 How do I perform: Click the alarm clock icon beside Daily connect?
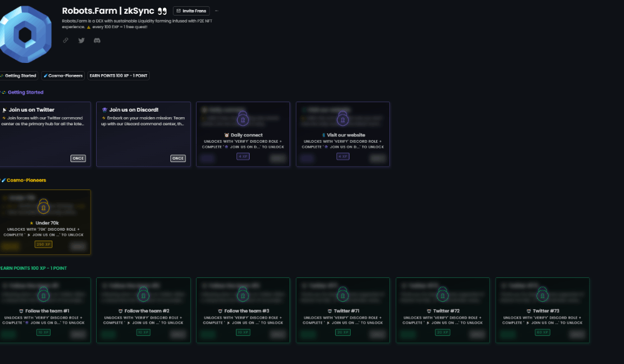pos(227,135)
